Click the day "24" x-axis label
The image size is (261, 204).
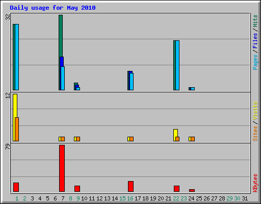[191, 198]
